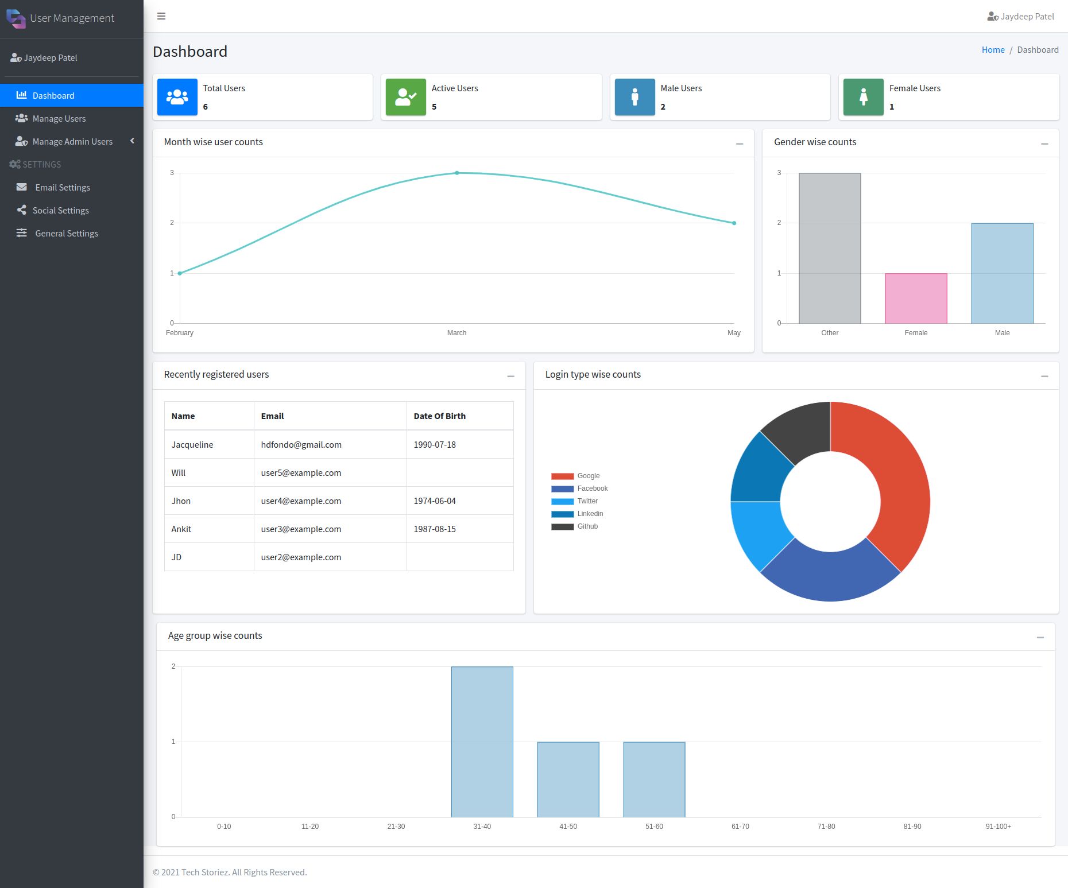Open General Settings in the sidebar
Viewport: 1068px width, 888px height.
pyautogui.click(x=66, y=233)
